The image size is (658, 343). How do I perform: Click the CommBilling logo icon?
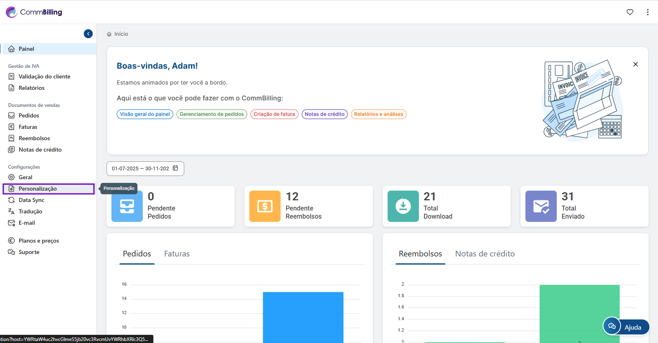tap(11, 12)
